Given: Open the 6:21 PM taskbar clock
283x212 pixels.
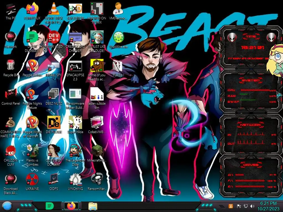Looking at the screenshot, I should (x=268, y=206).
